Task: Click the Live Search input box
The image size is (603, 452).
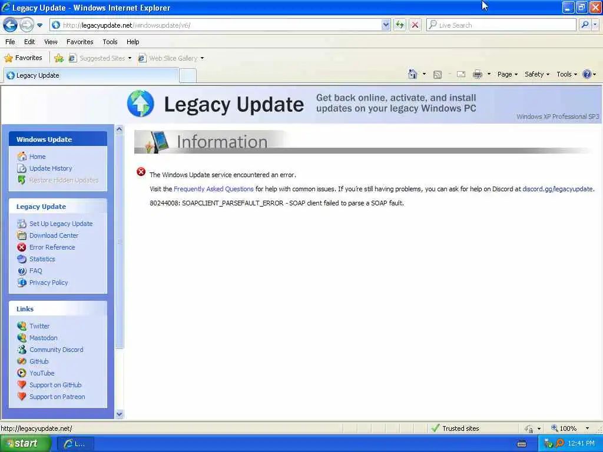Action: point(502,25)
